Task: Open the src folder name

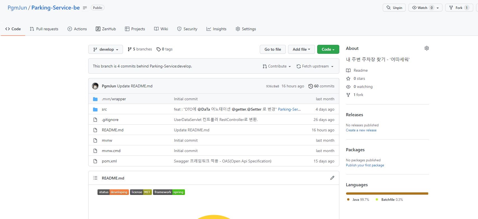Action: pos(104,109)
